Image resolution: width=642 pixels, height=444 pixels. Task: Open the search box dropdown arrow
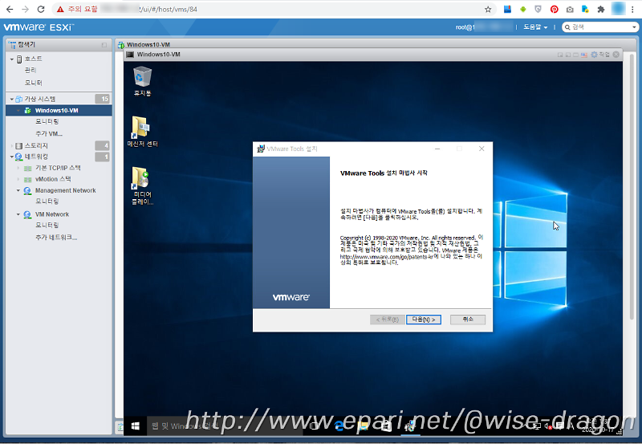634,27
